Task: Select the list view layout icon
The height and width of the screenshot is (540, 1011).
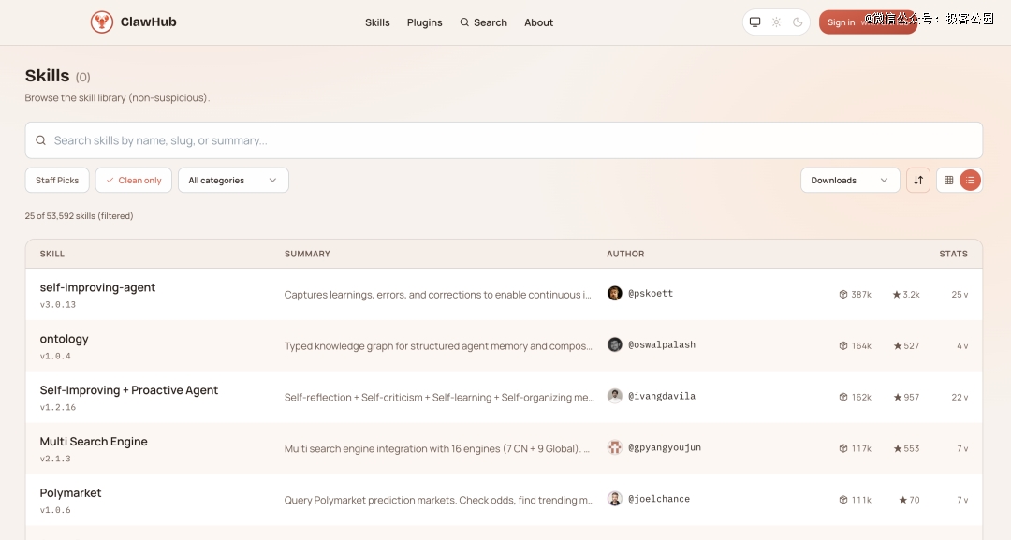Action: tap(971, 181)
